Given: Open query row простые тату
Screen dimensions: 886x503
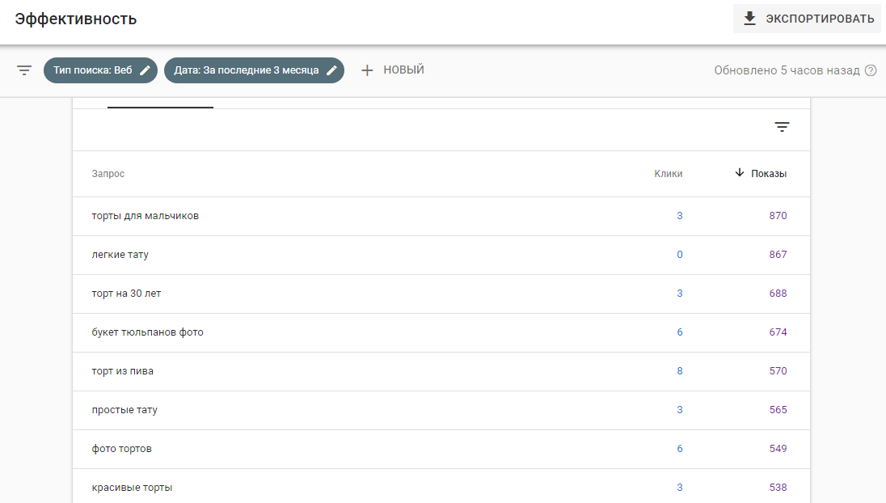Looking at the screenshot, I should pyautogui.click(x=441, y=410).
